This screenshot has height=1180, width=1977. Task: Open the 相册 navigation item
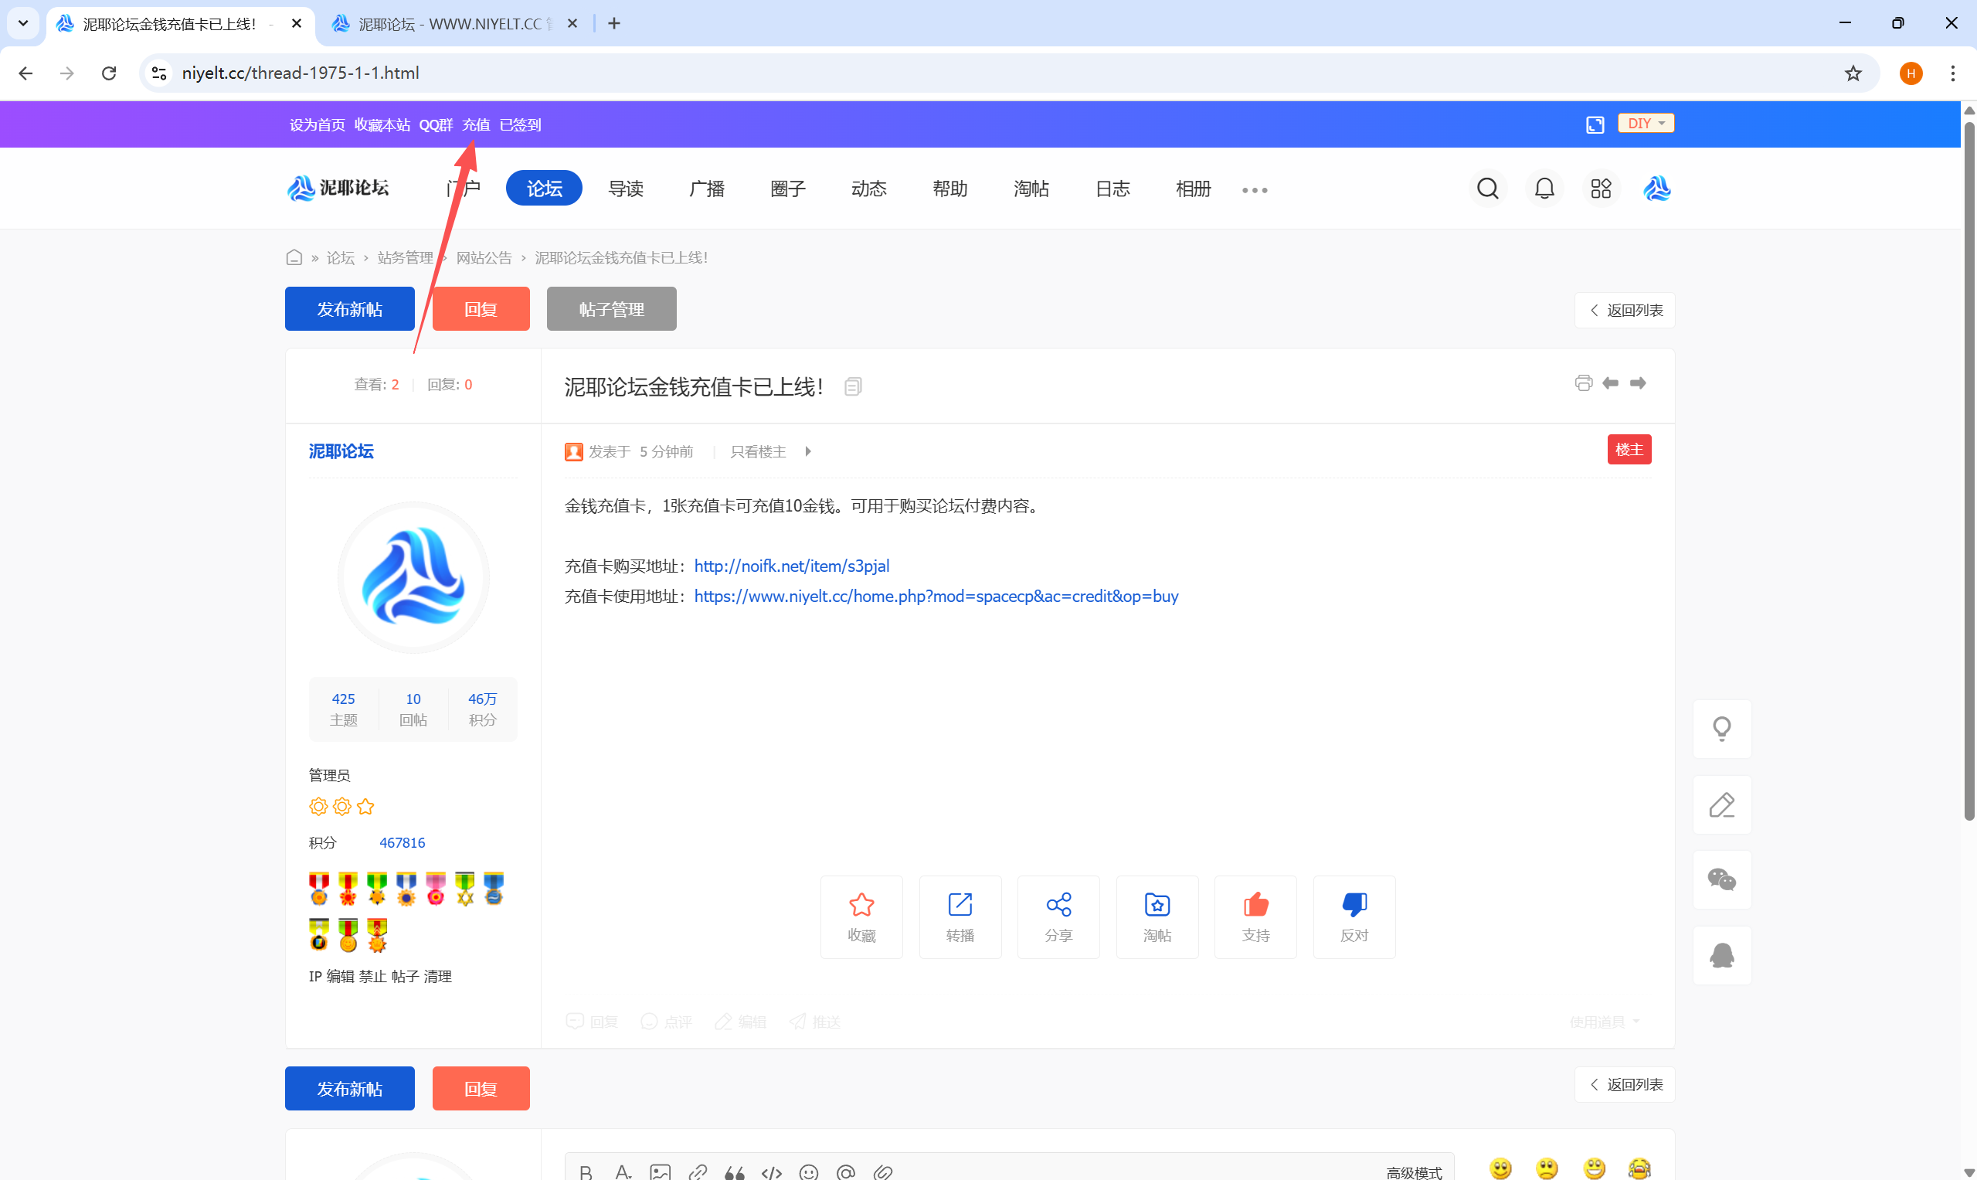[x=1193, y=189]
